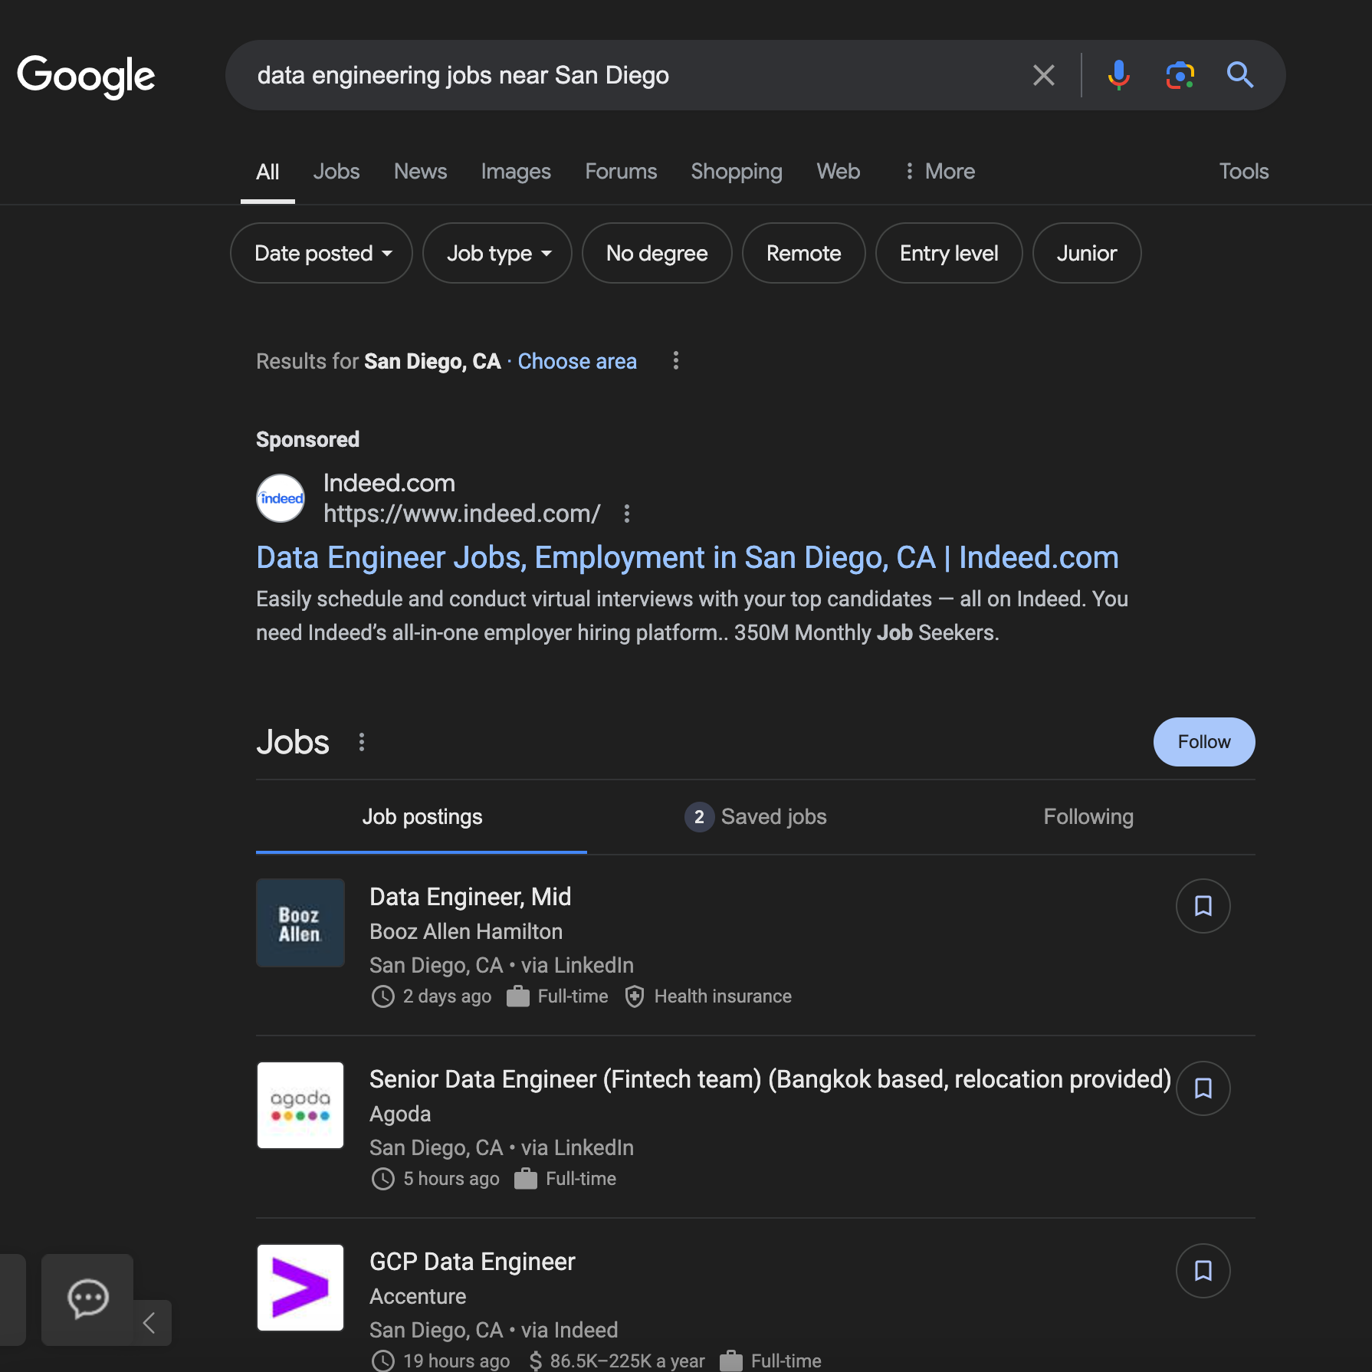Switch to the Forums search tab
The height and width of the screenshot is (1372, 1372).
(621, 171)
